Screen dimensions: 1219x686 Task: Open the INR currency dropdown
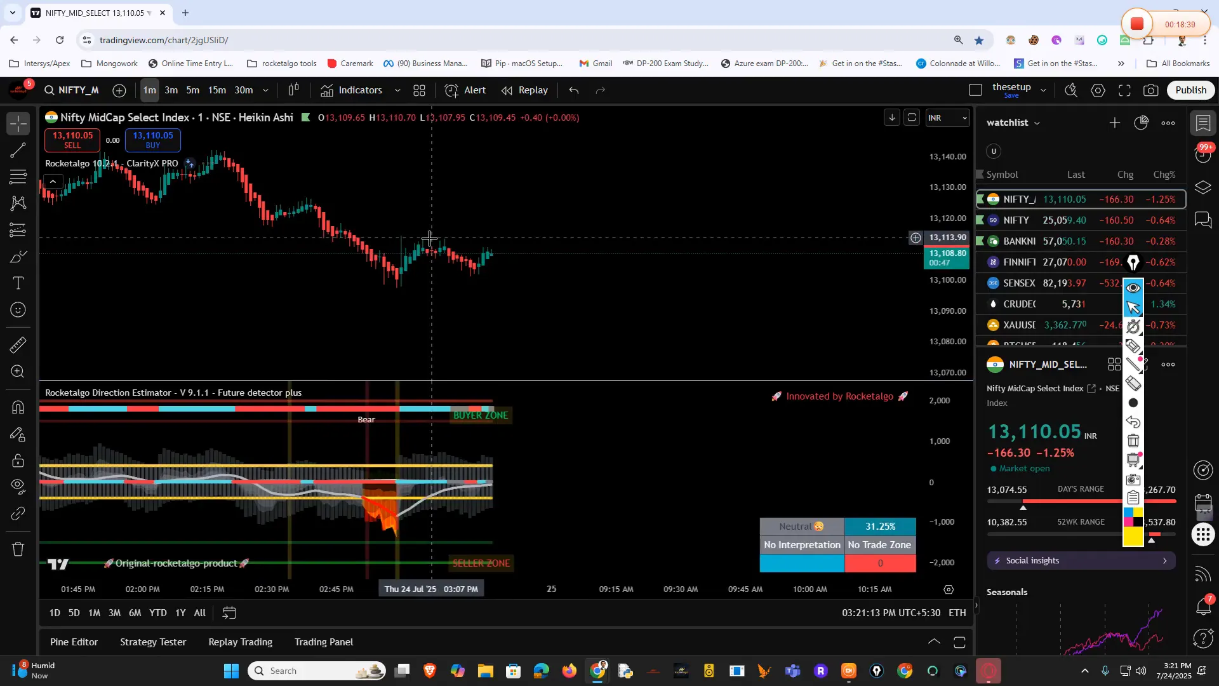[x=947, y=118]
